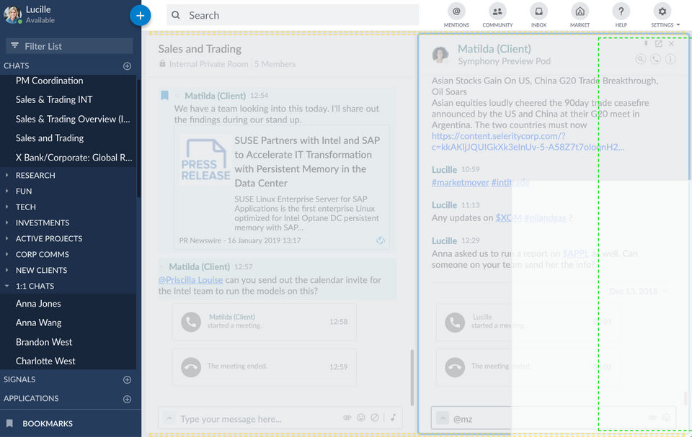Click the SIGNALS section header
Viewport: 692px width, 437px height.
19,379
